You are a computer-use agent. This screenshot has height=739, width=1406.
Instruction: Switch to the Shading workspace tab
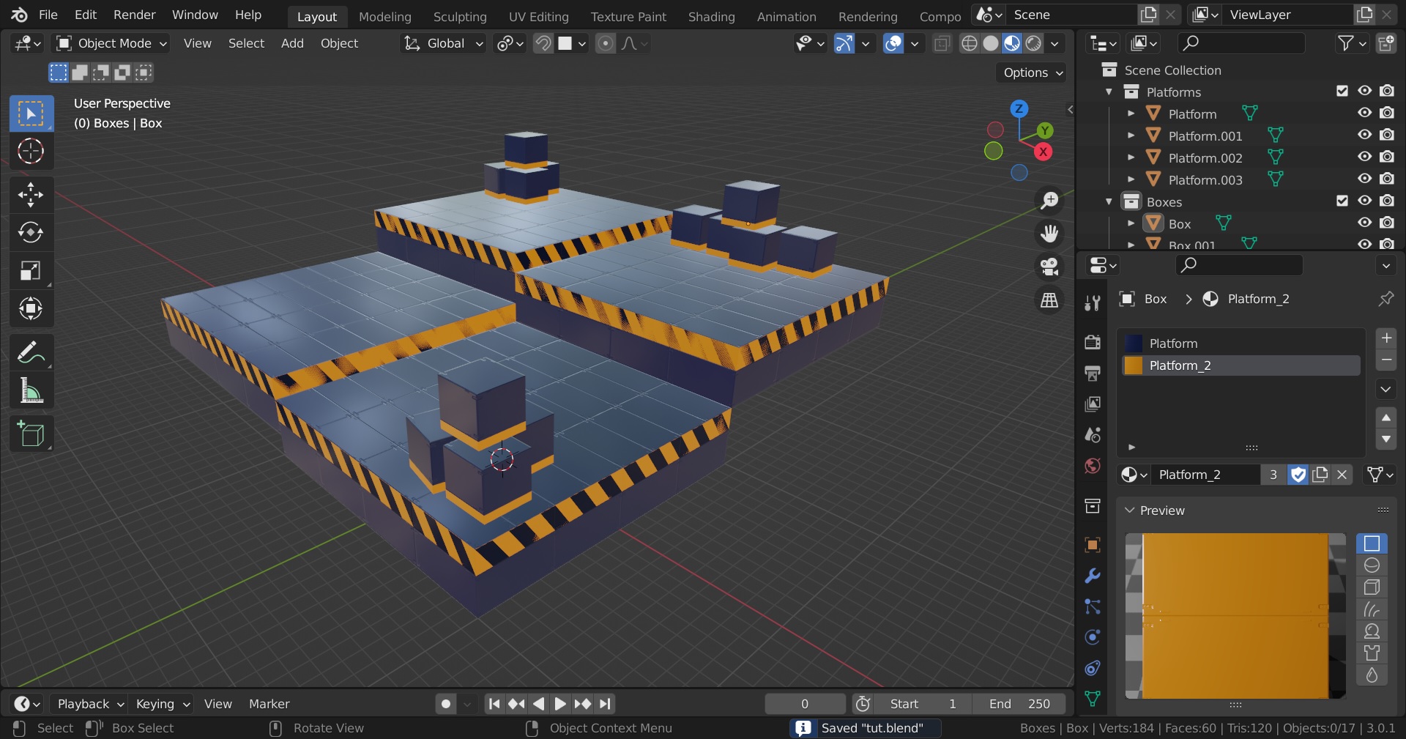coord(710,16)
